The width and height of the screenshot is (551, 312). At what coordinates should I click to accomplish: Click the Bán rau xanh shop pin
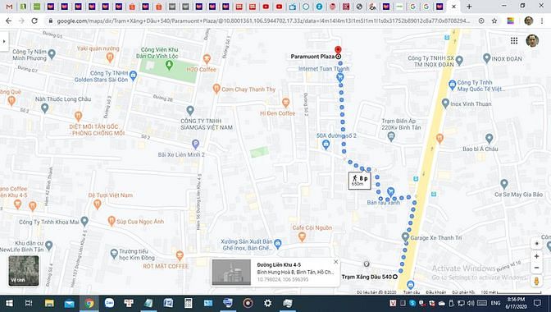390,192
